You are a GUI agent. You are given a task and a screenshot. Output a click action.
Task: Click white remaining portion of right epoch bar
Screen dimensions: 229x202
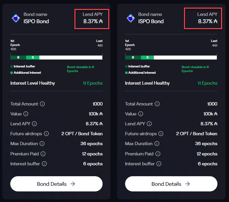coord(185,57)
